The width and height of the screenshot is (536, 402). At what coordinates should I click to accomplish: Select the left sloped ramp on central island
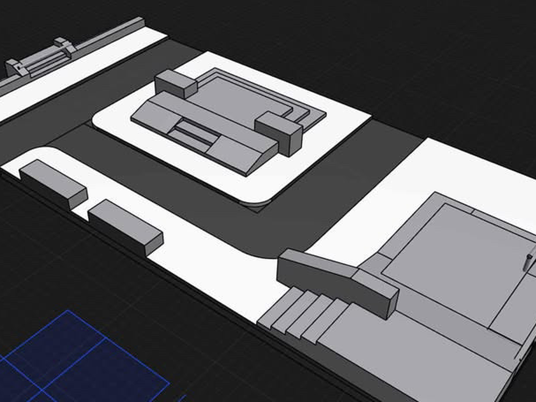152,117
